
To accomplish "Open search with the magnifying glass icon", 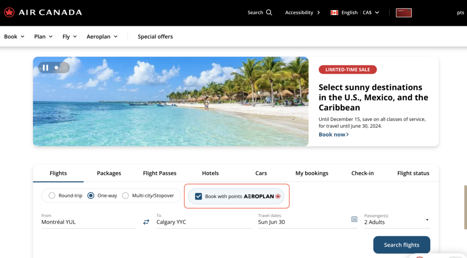I will coord(269,12).
